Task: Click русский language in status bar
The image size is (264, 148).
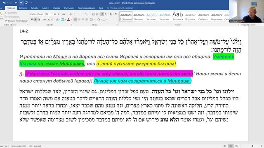Action: 38,146
